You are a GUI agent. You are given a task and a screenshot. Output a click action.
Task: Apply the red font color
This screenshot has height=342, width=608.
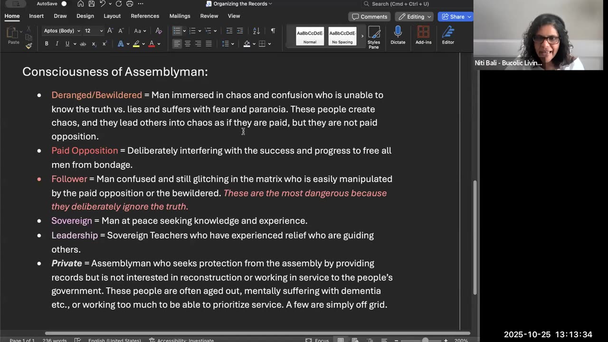coord(152,44)
